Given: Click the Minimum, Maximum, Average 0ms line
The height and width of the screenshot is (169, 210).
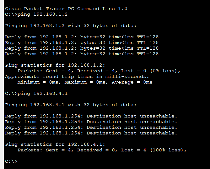Looking at the screenshot, I should coord(85,82).
